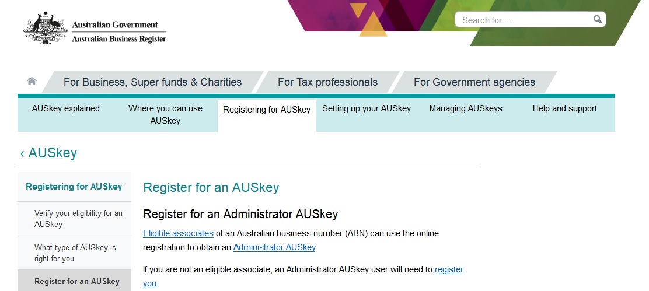Open What type of AUSkey is right

click(x=75, y=253)
